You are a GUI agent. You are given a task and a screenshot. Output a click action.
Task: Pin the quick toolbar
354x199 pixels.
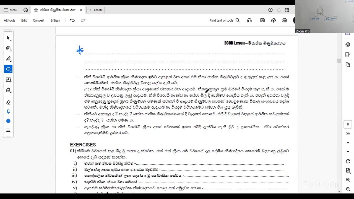coord(8,112)
